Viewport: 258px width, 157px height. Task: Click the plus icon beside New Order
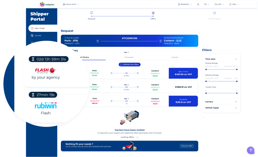point(32,28)
